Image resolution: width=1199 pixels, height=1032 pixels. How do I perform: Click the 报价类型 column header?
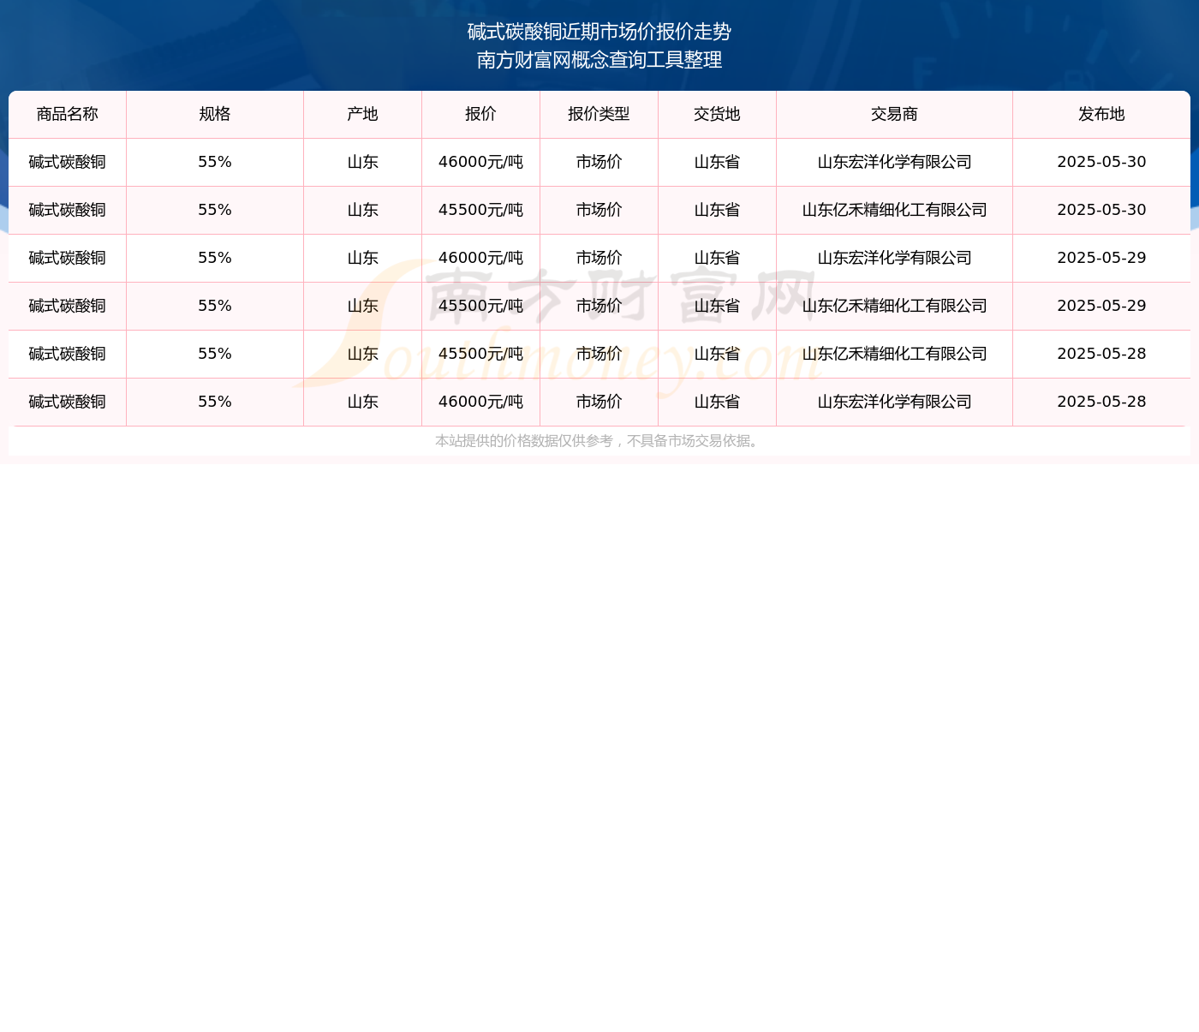pos(599,115)
